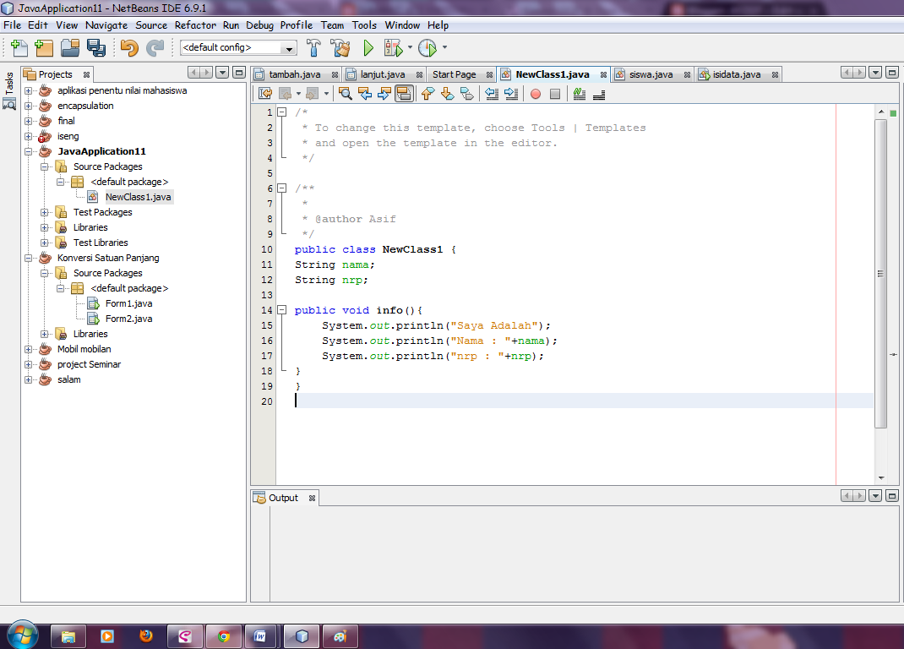Screen dimensions: 904x649
Task: Select the Find Selection magnifier icon
Action: coord(346,93)
